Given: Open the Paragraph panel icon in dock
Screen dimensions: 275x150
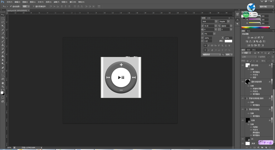Looking at the screenshot, I should [x=237, y=24].
